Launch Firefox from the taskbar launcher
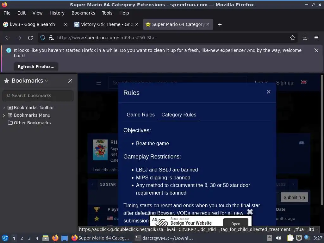Screen dimensions: 324x243 (x=55, y=238)
